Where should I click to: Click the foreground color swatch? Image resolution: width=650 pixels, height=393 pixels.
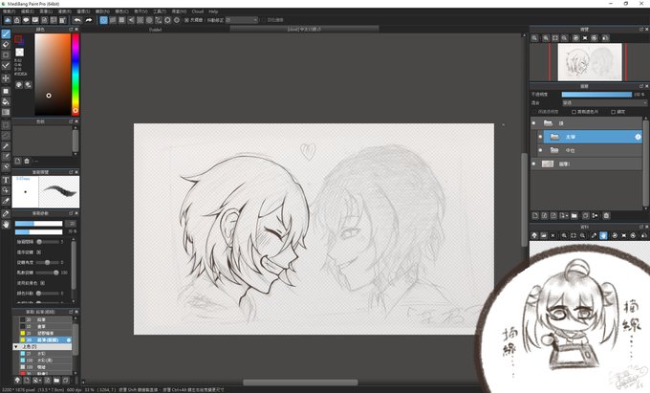click(18, 39)
